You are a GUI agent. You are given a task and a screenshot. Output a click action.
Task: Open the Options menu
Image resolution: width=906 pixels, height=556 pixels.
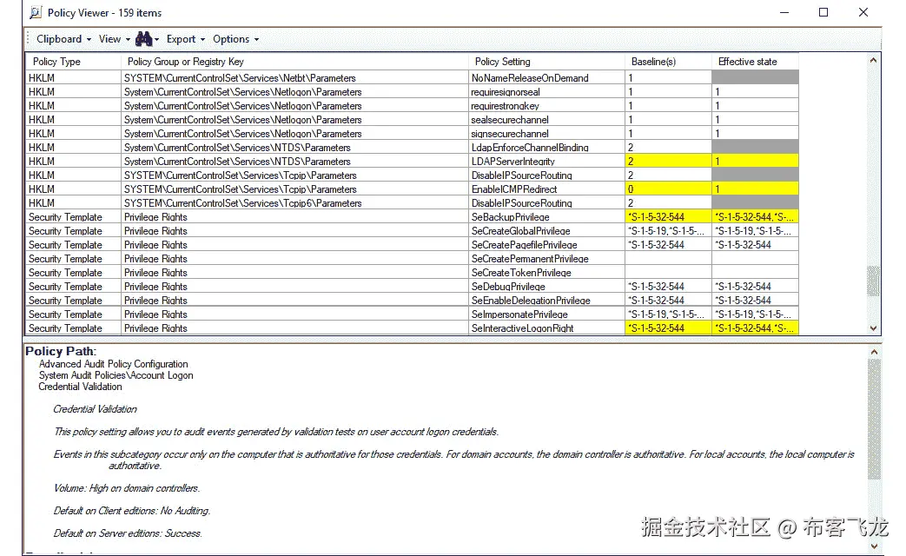(235, 39)
